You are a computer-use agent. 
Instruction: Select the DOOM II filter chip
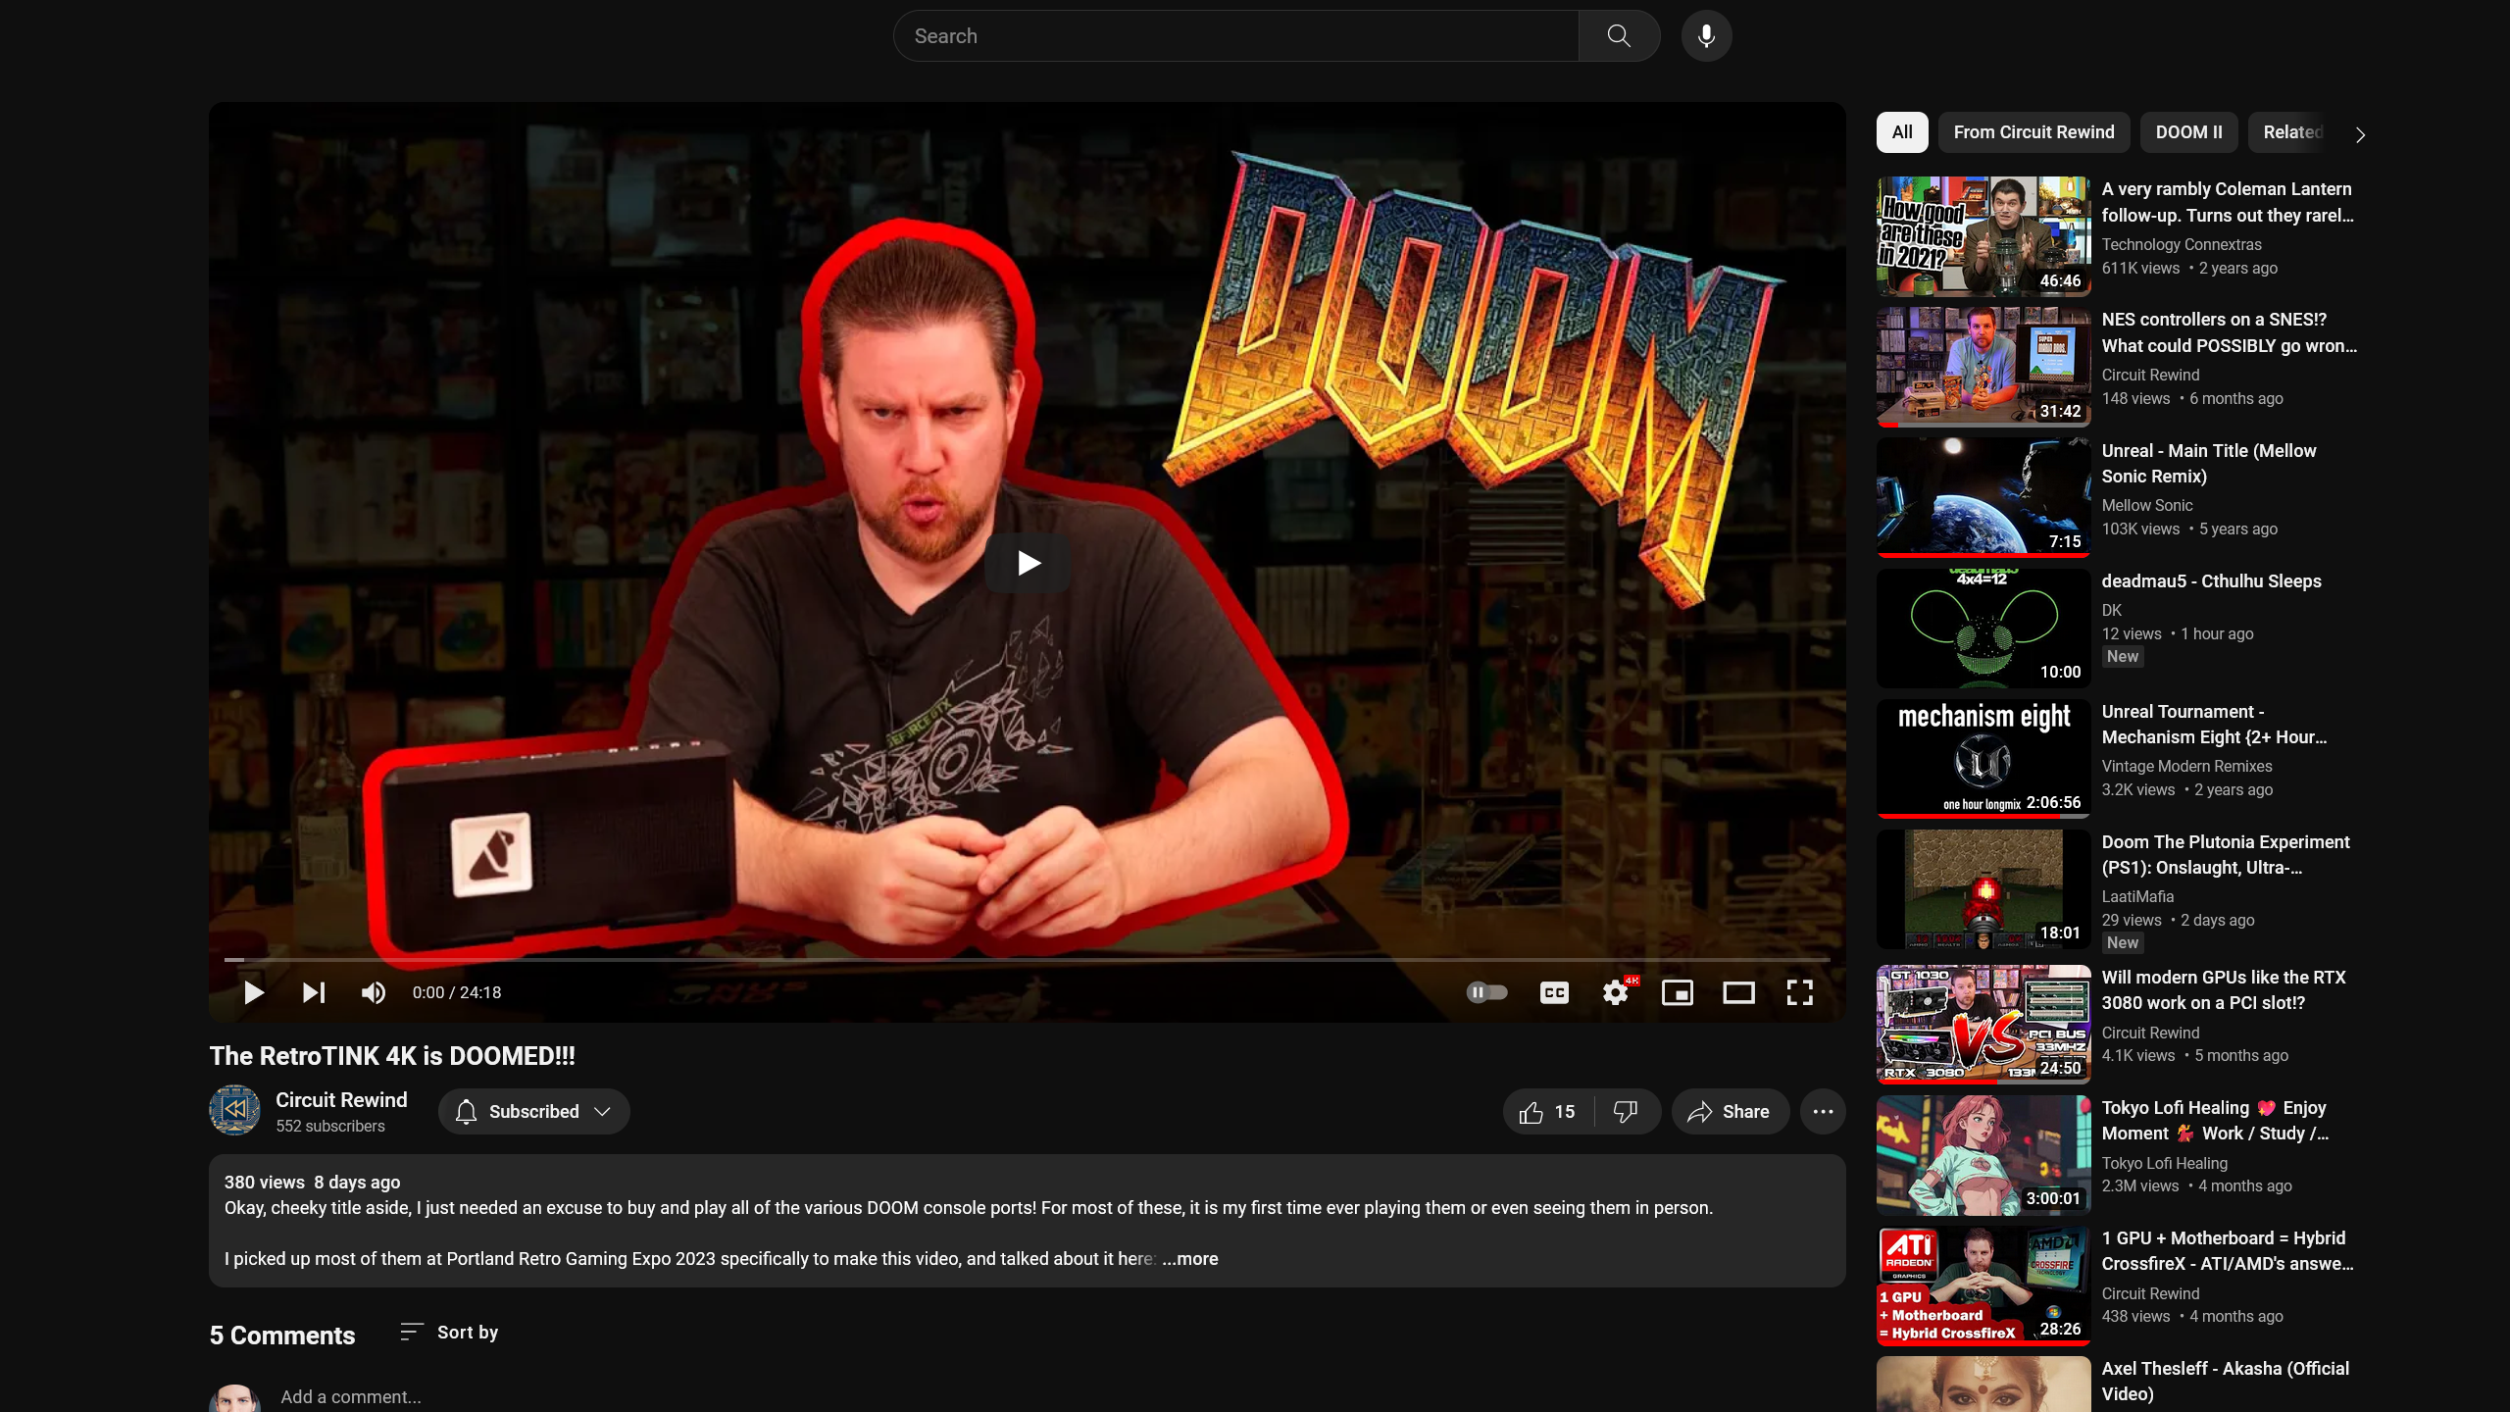click(2188, 132)
